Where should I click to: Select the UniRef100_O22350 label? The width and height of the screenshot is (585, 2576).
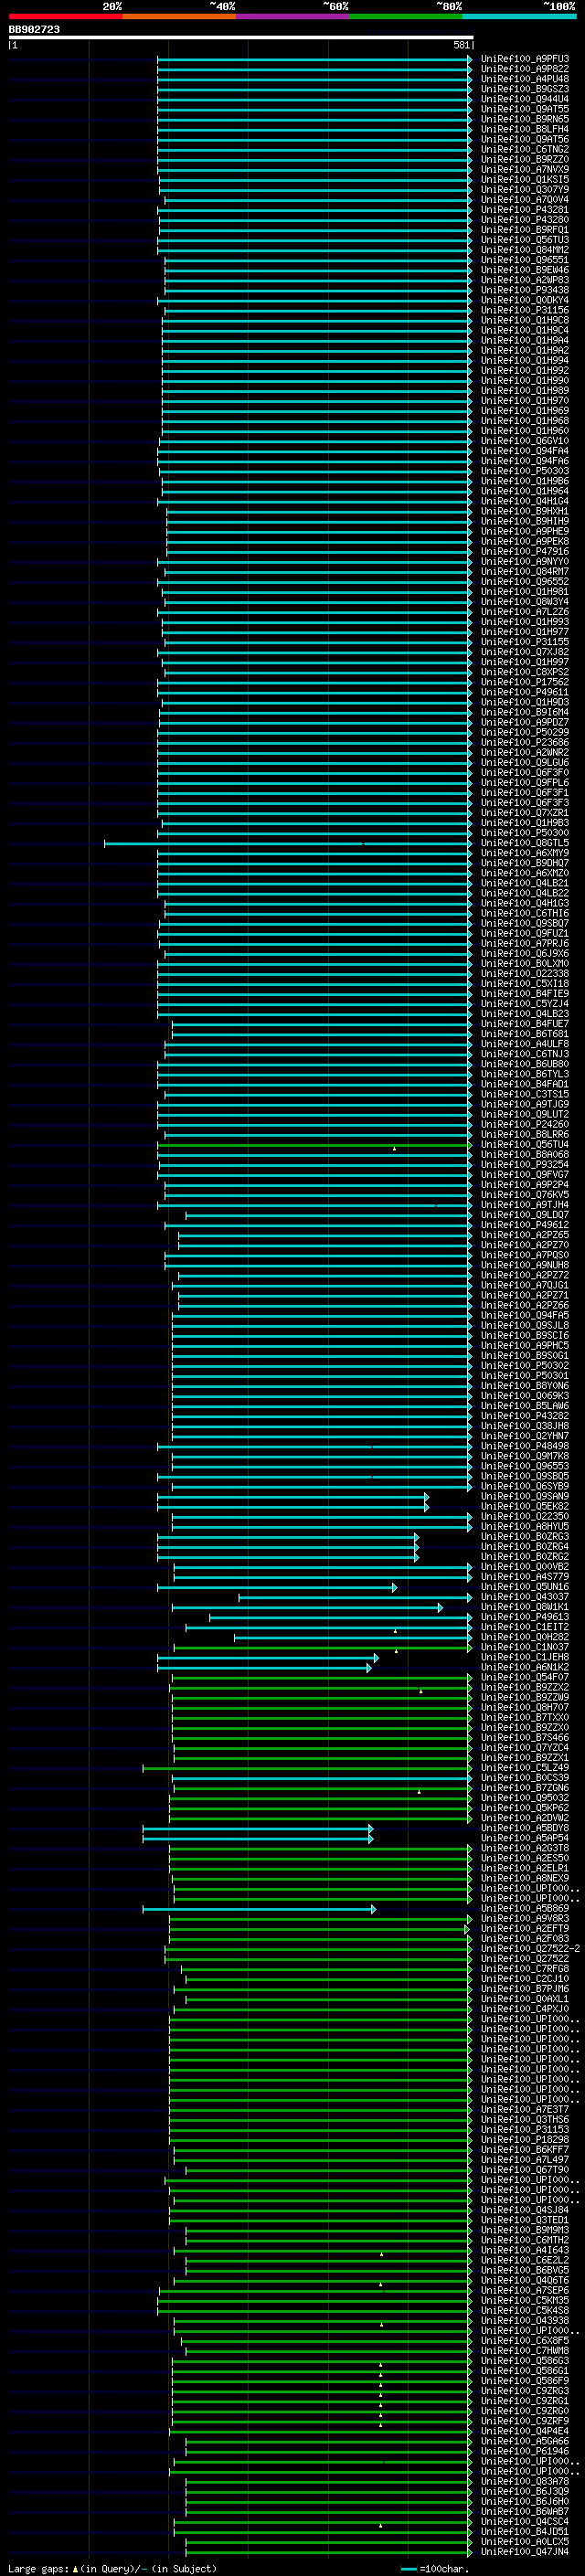tap(524, 1516)
